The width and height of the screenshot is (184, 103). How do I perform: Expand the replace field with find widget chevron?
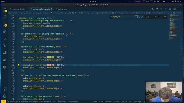click(x=111, y=17)
